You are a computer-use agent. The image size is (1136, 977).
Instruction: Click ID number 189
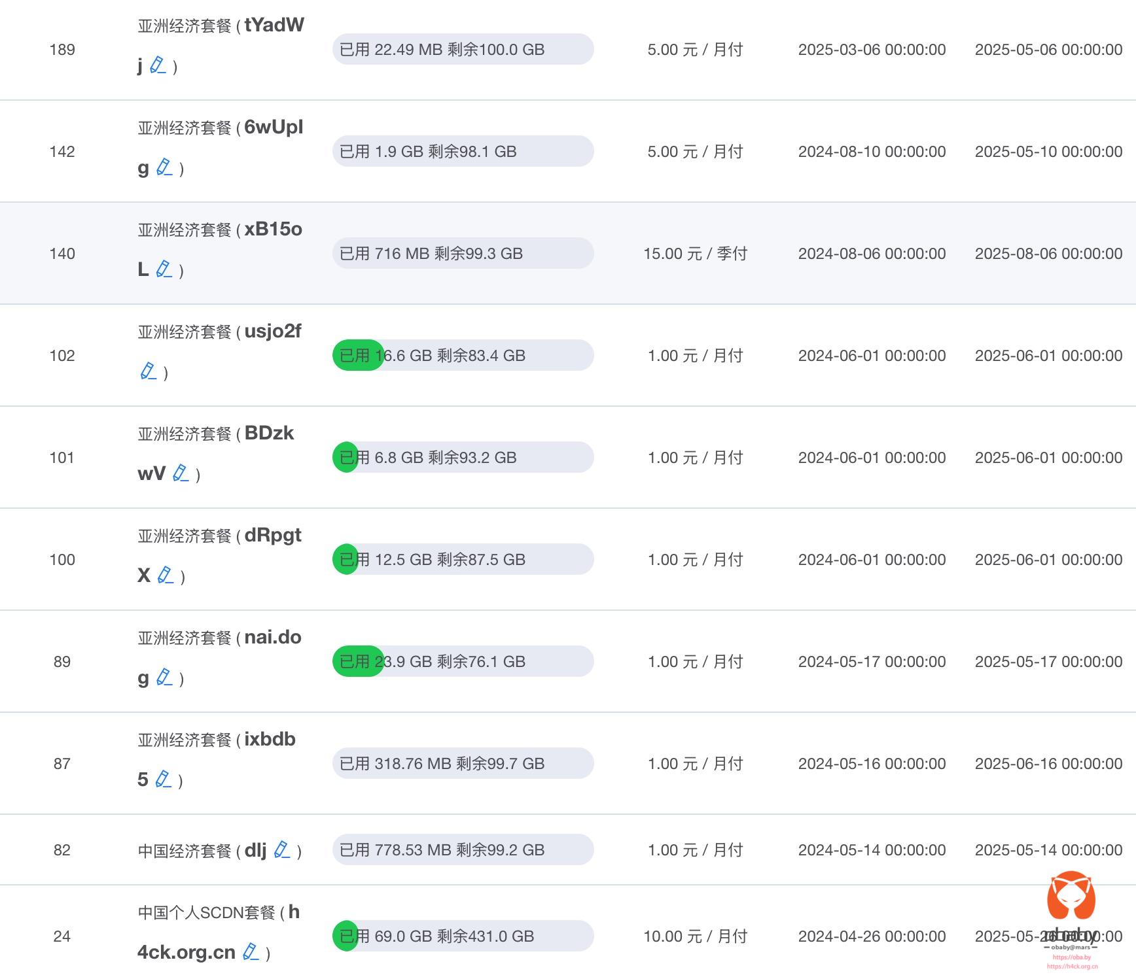pos(62,50)
